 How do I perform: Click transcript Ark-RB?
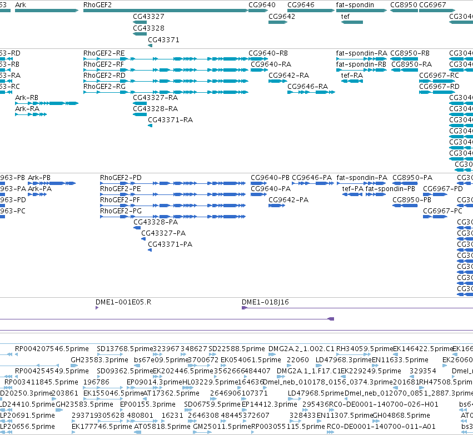point(47,103)
